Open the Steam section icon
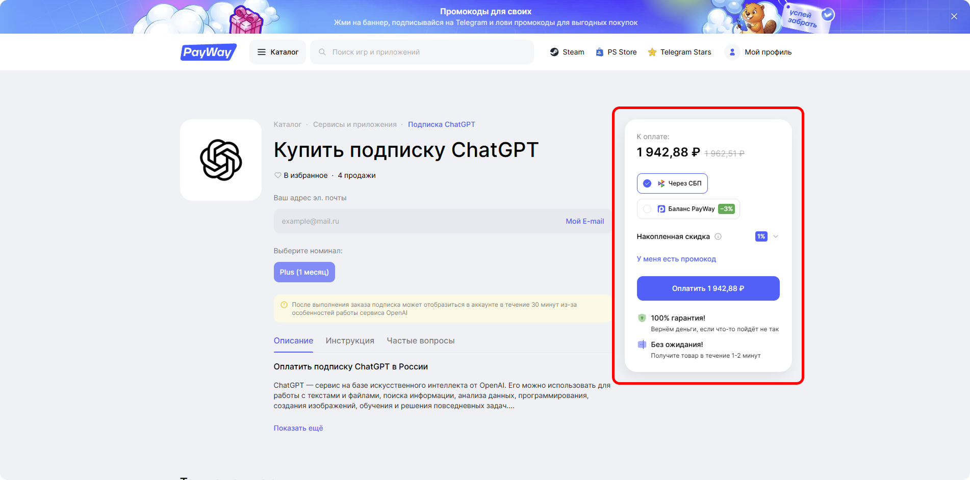The height and width of the screenshot is (480, 970). (x=554, y=52)
